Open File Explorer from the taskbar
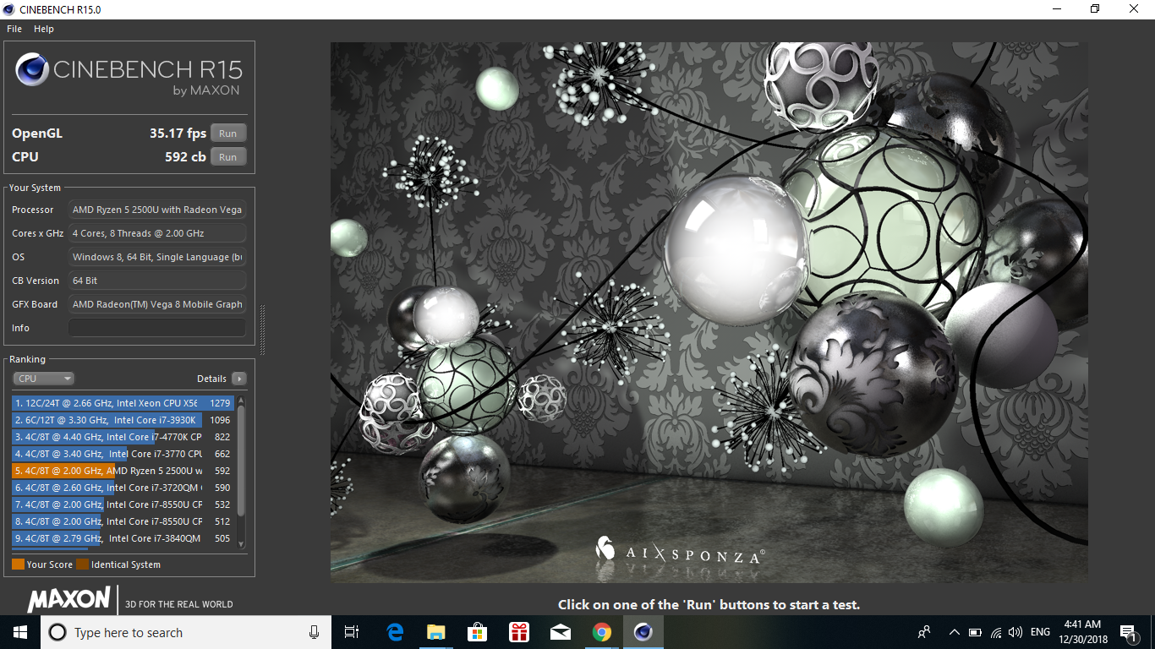This screenshot has width=1155, height=649. [436, 632]
